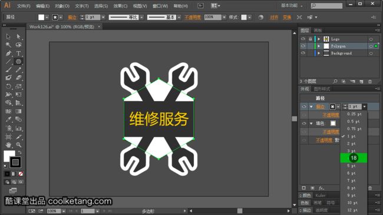This screenshot has width=383, height=215.
Task: Select the Magic Wand tool
Action: [x=8, y=45]
